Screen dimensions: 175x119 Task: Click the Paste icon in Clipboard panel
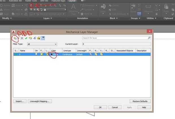click(x=166, y=6)
